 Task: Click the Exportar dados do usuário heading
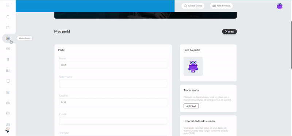click(x=199, y=121)
